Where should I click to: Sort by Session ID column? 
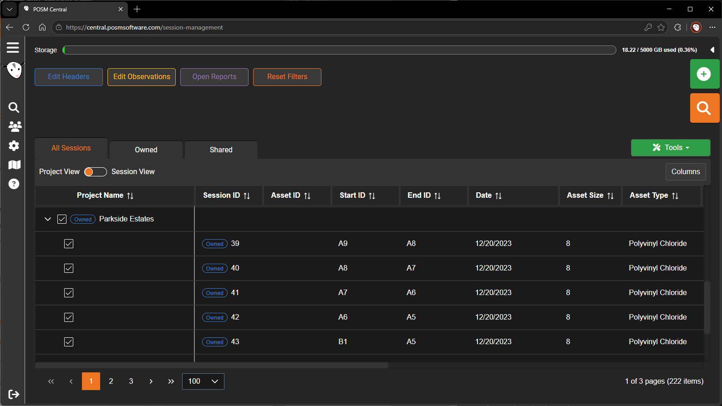tap(247, 195)
